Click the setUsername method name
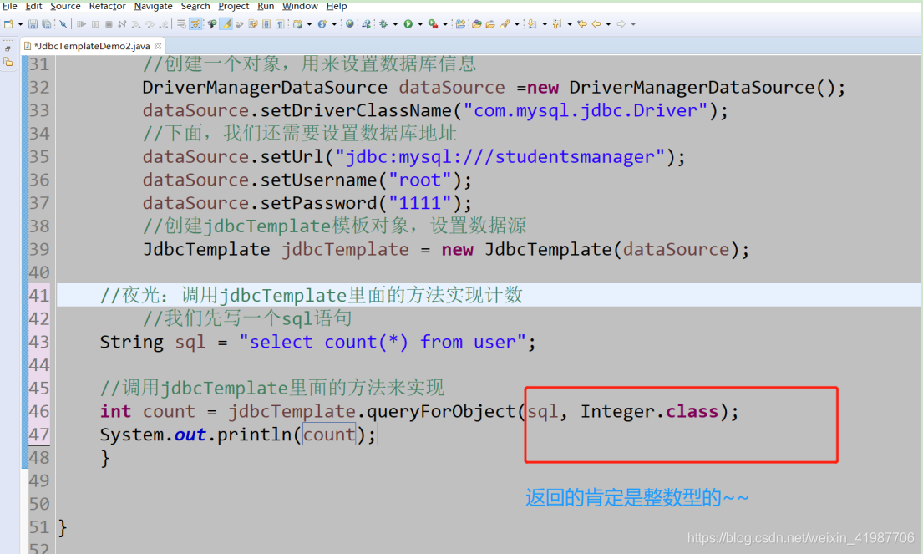The height and width of the screenshot is (554, 923). tap(318, 180)
